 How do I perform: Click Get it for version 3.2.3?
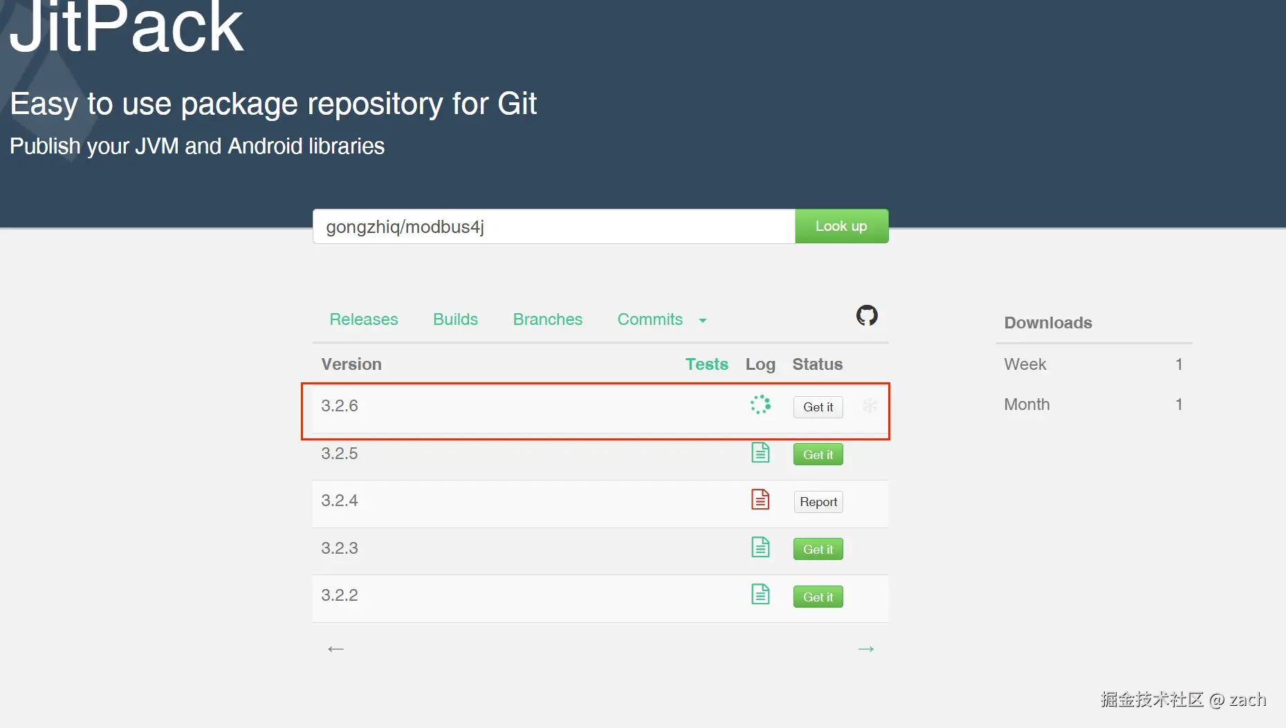(818, 549)
